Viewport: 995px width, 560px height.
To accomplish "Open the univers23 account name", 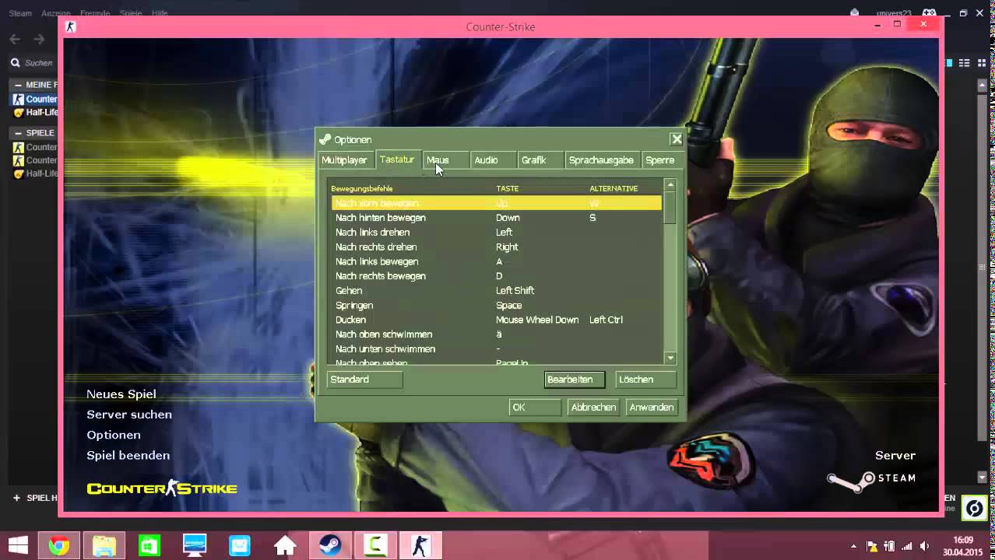I will coord(892,13).
